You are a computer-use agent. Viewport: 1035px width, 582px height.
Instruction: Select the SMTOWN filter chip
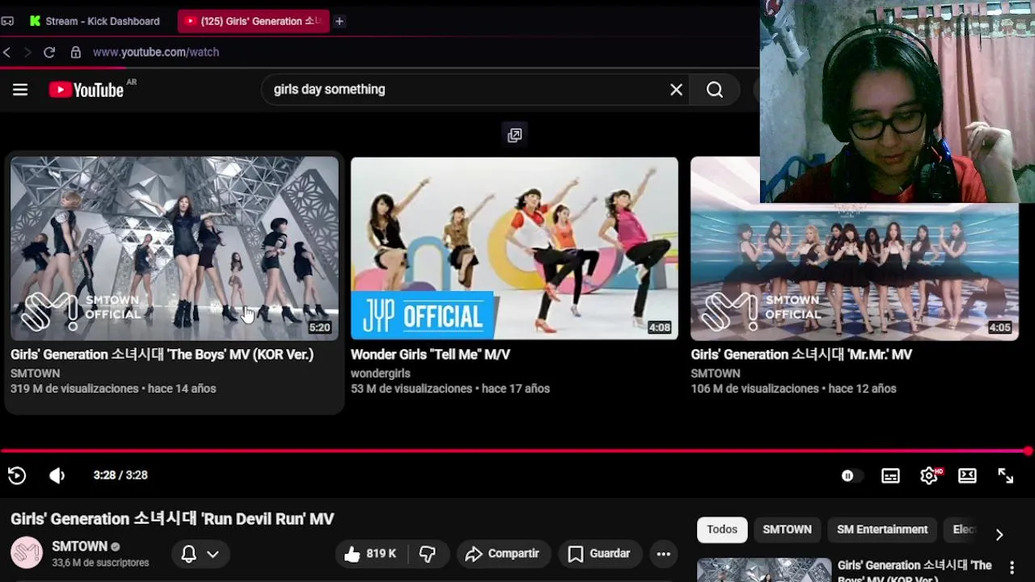[x=787, y=529]
